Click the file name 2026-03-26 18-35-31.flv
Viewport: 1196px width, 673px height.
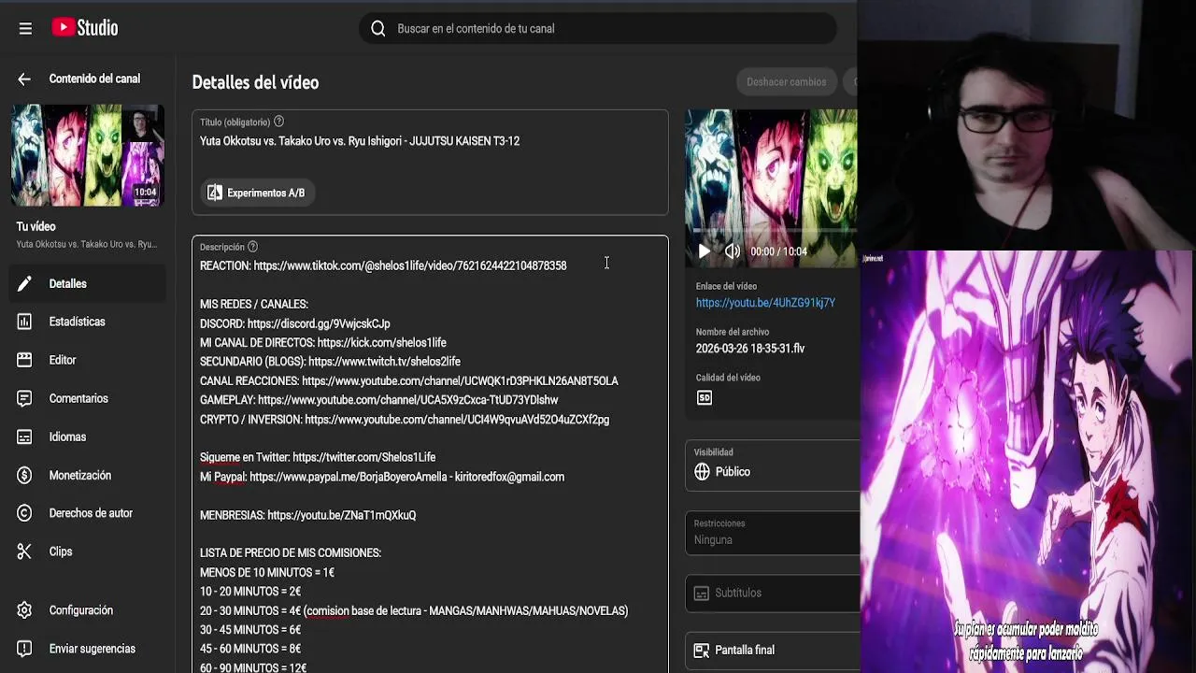[750, 349]
